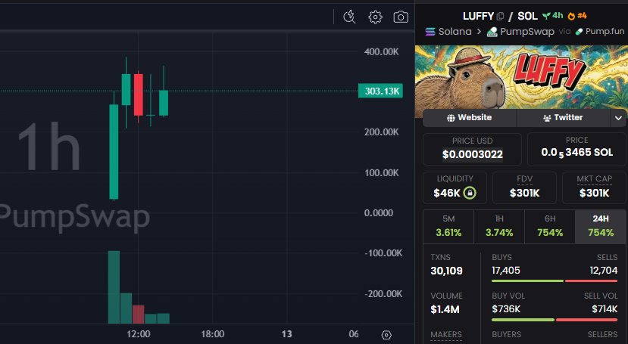Image resolution: width=628 pixels, height=344 pixels.
Task: Click the Solana chain logo
Action: coord(430,32)
